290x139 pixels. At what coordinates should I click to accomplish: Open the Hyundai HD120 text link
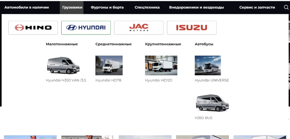[159, 80]
